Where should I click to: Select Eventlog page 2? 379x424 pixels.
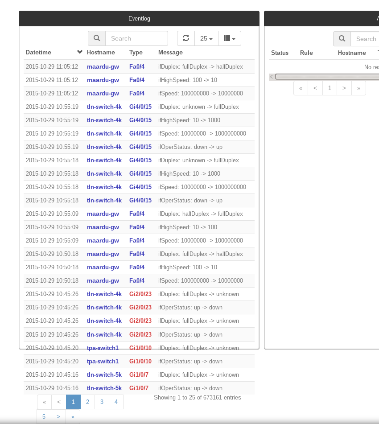(x=88, y=402)
